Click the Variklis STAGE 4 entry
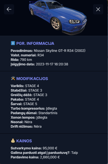The image size is (108, 164). [25, 86]
